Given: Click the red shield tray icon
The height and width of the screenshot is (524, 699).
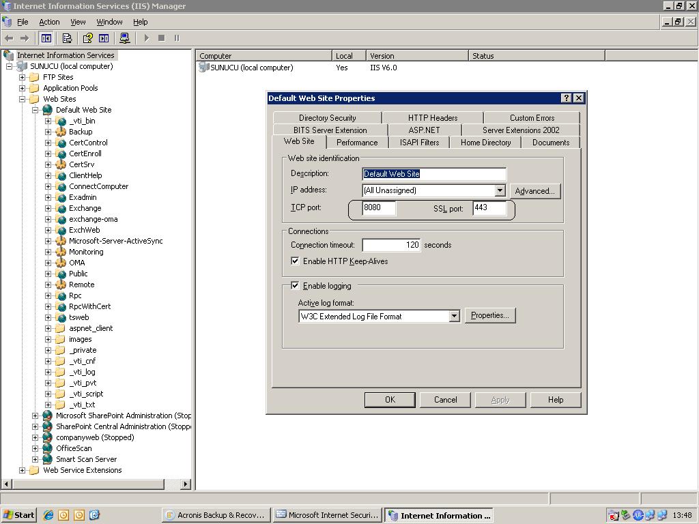Looking at the screenshot, I should pyautogui.click(x=614, y=516).
